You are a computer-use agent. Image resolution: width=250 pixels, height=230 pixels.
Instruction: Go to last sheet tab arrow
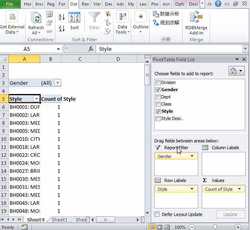tap(20, 220)
